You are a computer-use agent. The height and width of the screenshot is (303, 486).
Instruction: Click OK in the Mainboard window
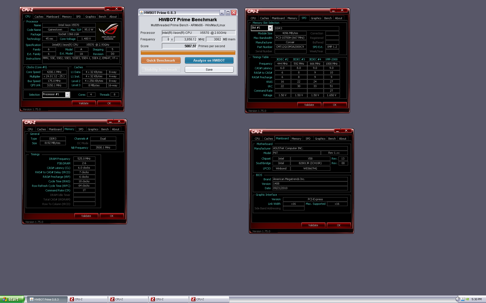click(x=339, y=225)
